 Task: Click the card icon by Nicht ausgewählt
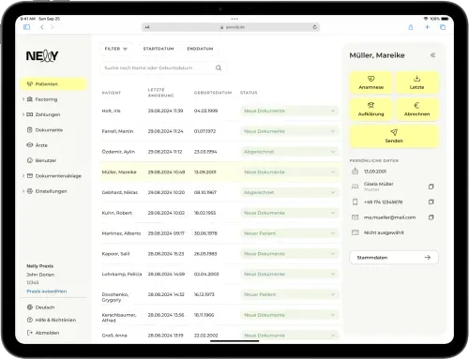coord(355,232)
